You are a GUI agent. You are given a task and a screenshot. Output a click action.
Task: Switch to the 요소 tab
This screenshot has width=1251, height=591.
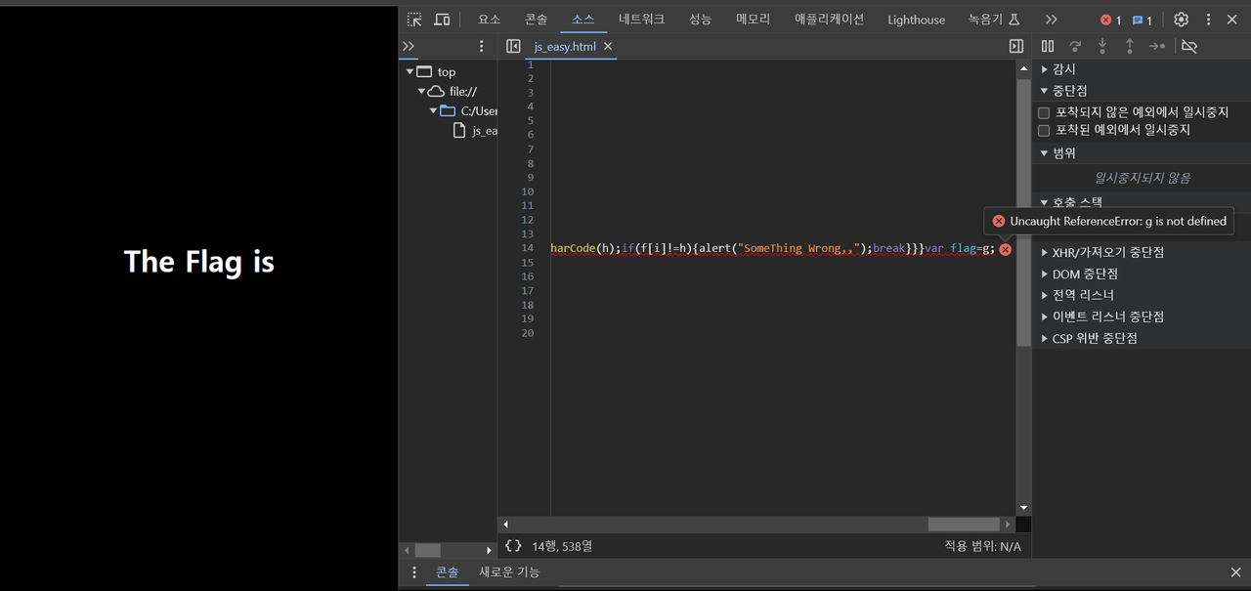pos(489,20)
